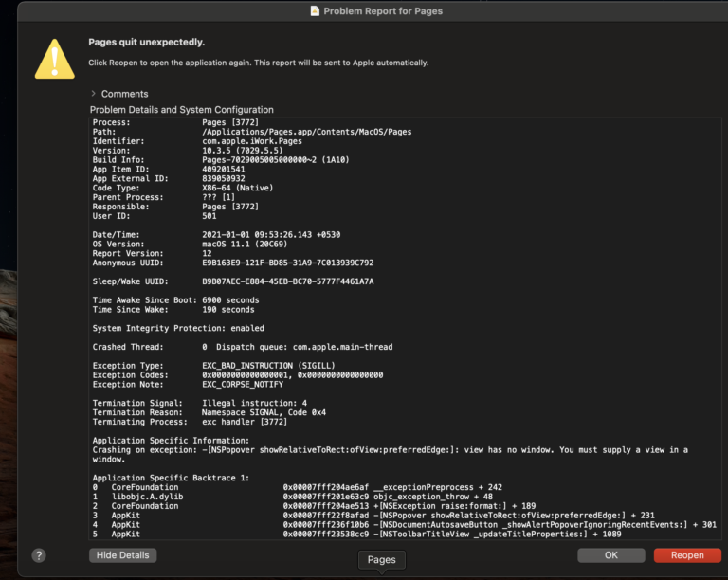Image resolution: width=728 pixels, height=580 pixels.
Task: Click the Pages tooltip label in Dock
Action: 382,559
